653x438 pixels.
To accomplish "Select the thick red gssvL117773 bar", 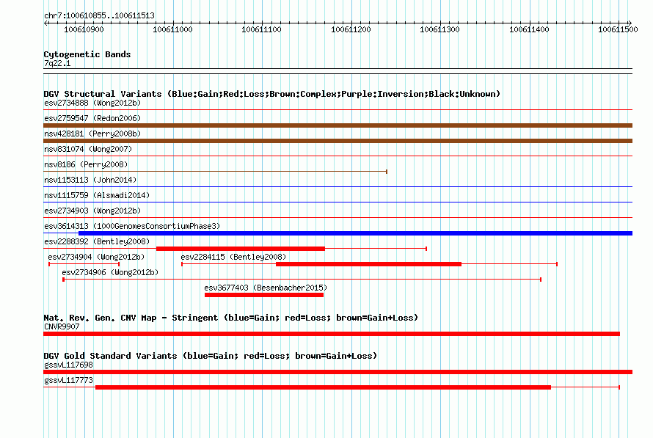I will tap(323, 387).
